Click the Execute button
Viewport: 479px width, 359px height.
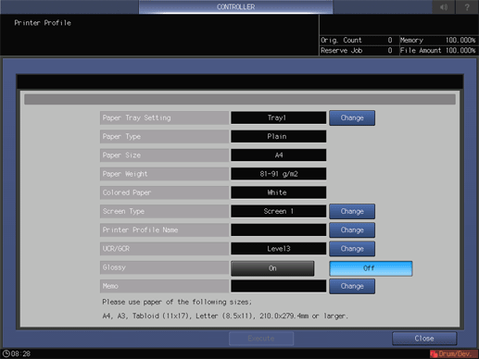point(261,339)
